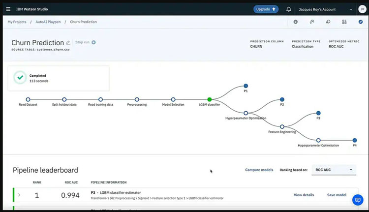Select first Hyperparameter Optimization node

point(246,113)
